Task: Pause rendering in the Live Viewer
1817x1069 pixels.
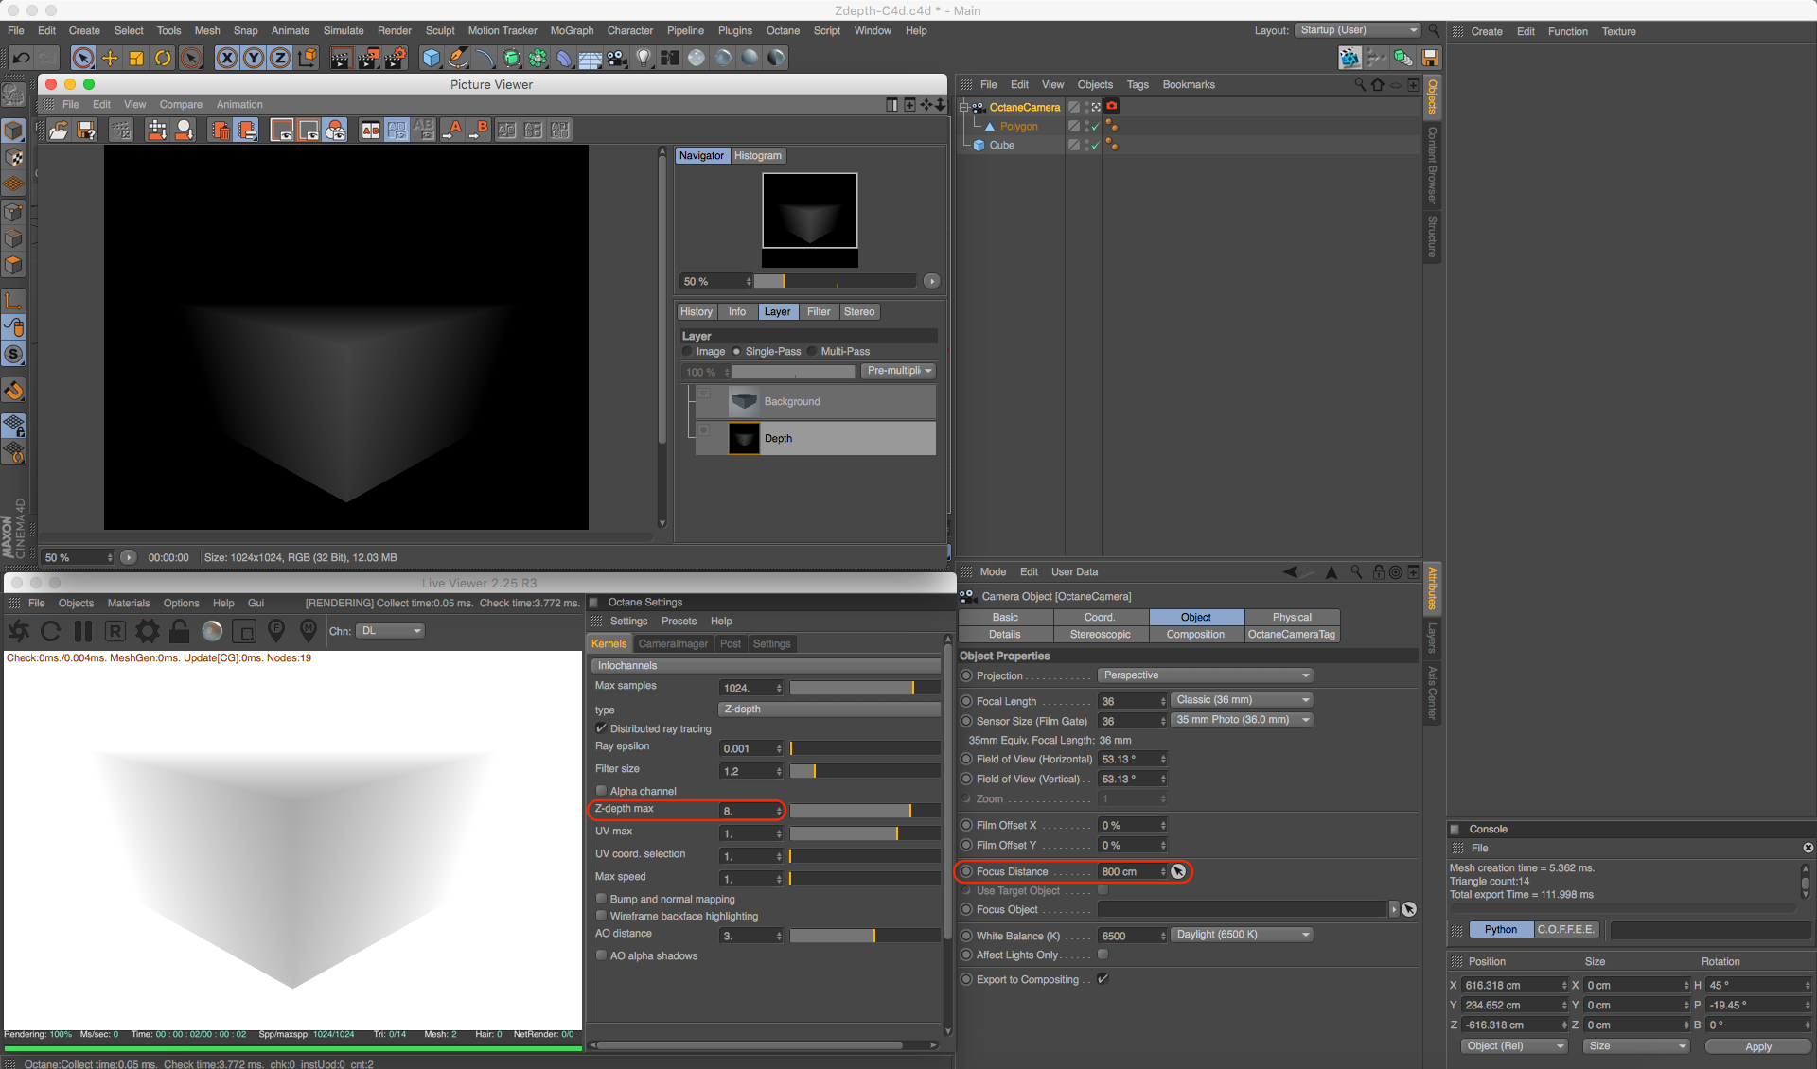Action: pyautogui.click(x=83, y=631)
